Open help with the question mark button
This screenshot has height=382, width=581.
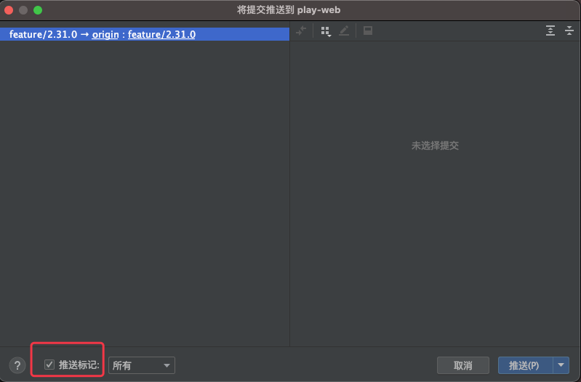[17, 365]
